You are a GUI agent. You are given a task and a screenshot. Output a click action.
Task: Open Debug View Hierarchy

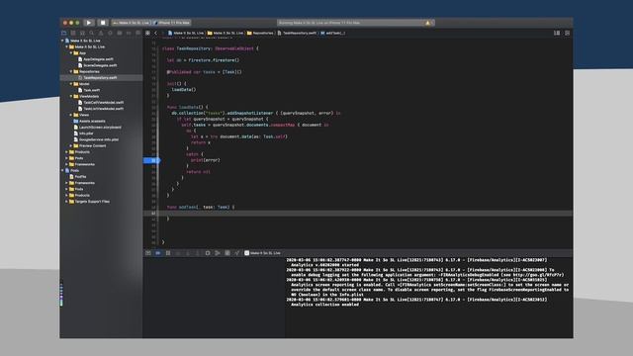pyautogui.click(x=208, y=253)
